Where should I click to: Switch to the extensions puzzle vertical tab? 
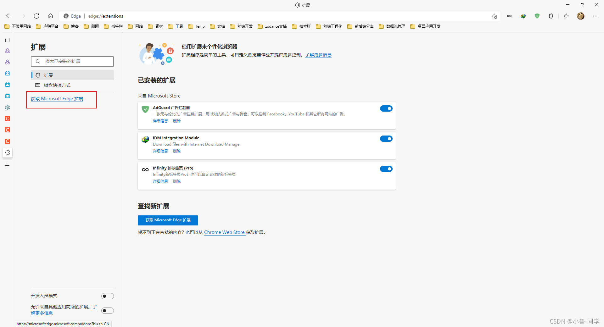click(8, 152)
